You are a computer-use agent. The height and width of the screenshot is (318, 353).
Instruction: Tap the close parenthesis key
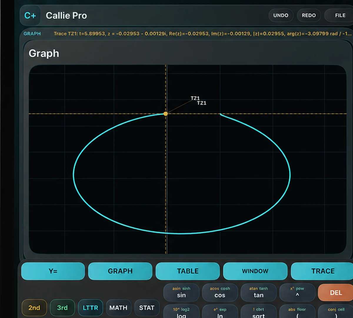click(x=336, y=312)
